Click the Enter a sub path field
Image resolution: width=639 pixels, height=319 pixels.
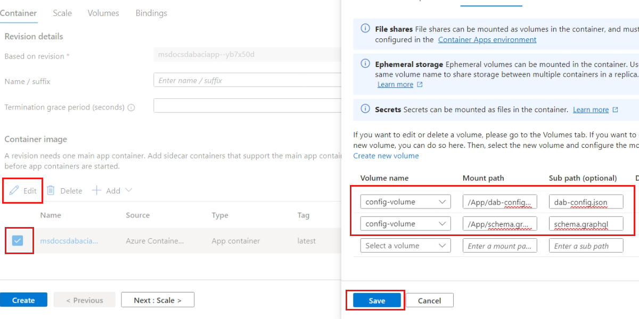pyautogui.click(x=586, y=245)
